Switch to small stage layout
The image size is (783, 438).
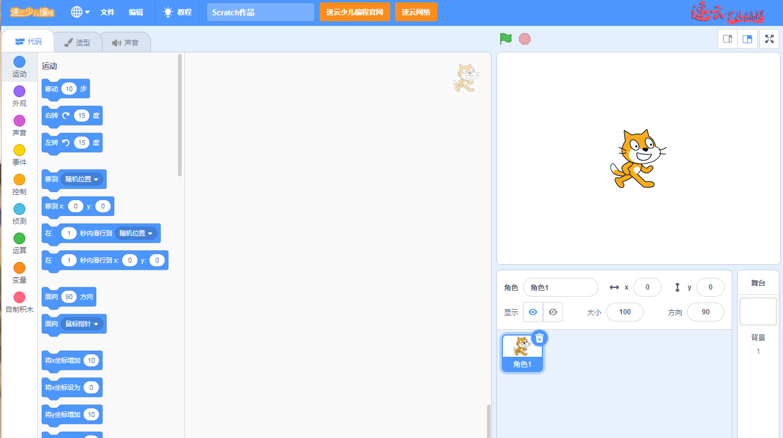click(x=728, y=39)
